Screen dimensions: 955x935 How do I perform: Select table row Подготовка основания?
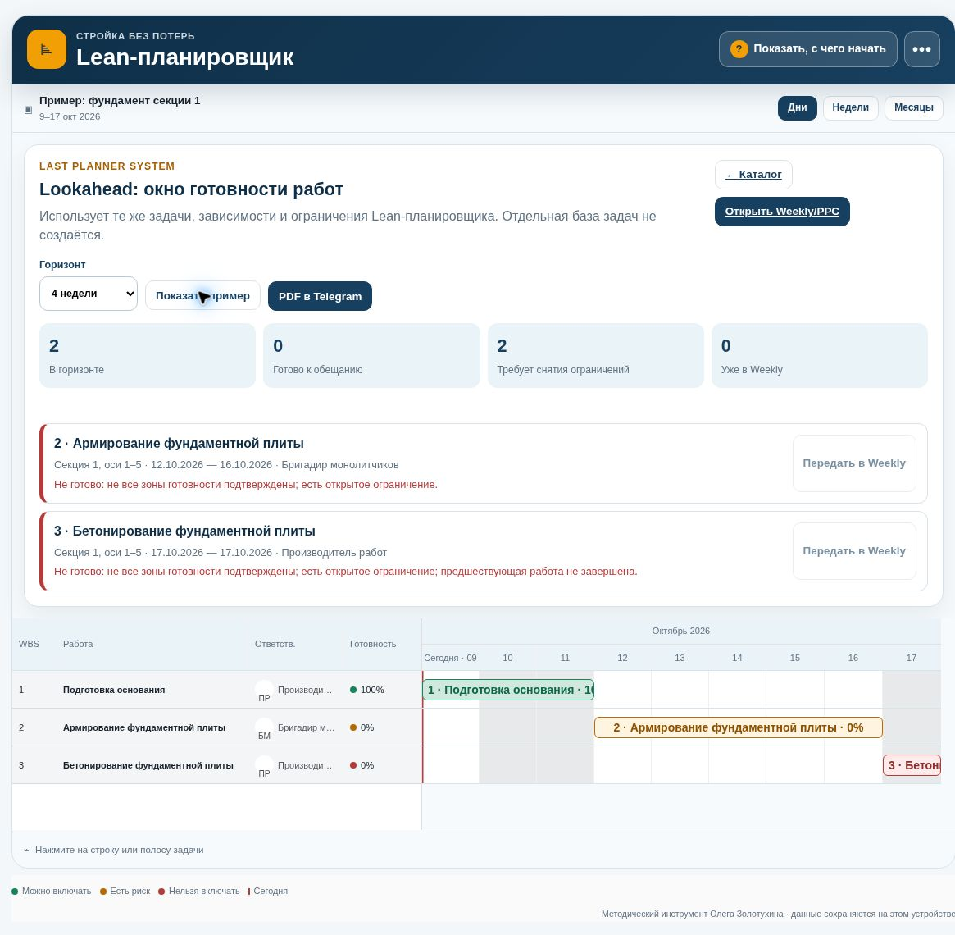point(216,690)
